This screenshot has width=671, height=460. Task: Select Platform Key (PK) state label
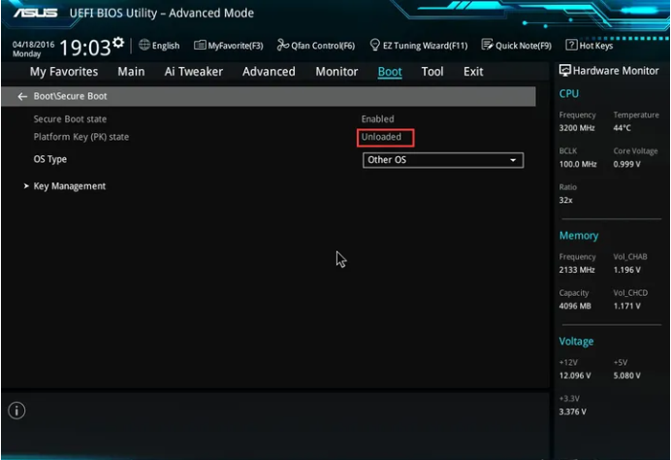click(x=81, y=137)
